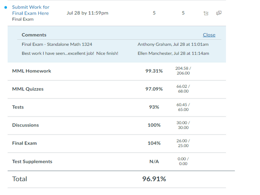260x195 pixels.
Task: Select the MML Quizzes group row
Action: click(x=28, y=89)
